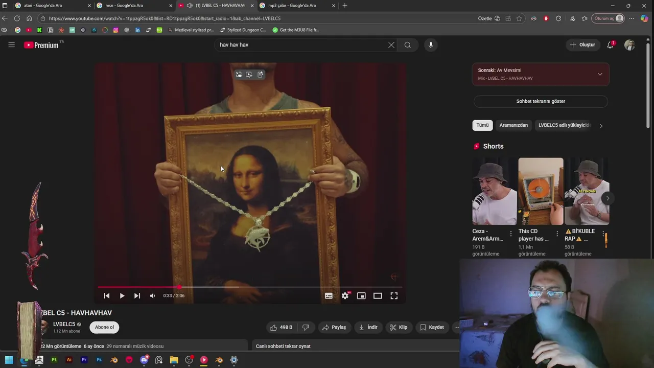Select the Aramanızdan filter chip
Image resolution: width=654 pixels, height=368 pixels.
point(513,125)
